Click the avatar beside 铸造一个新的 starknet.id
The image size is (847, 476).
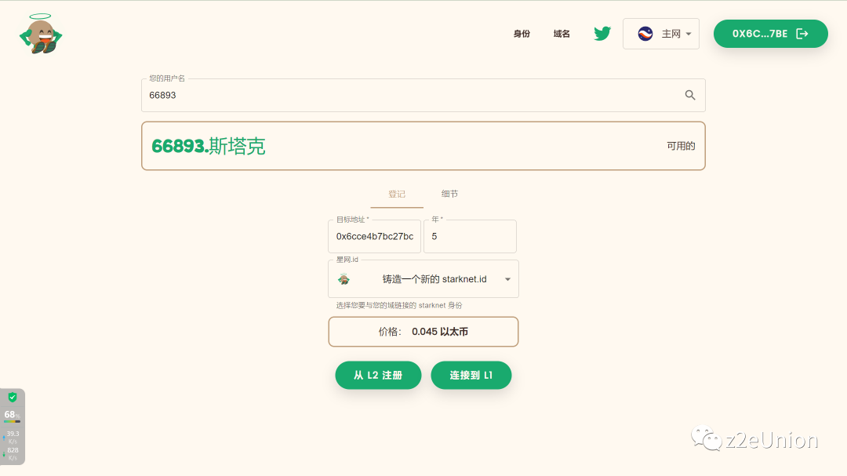345,278
